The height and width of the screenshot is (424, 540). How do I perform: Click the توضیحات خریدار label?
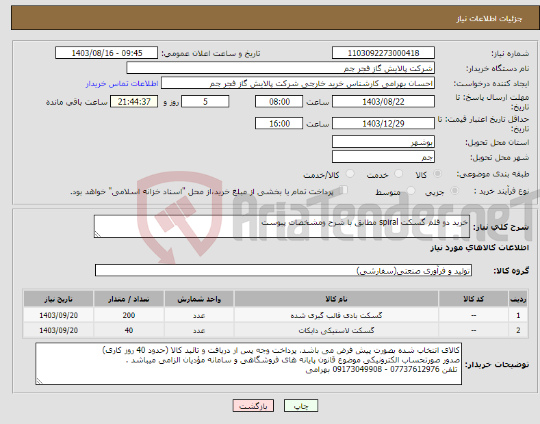click(x=497, y=364)
